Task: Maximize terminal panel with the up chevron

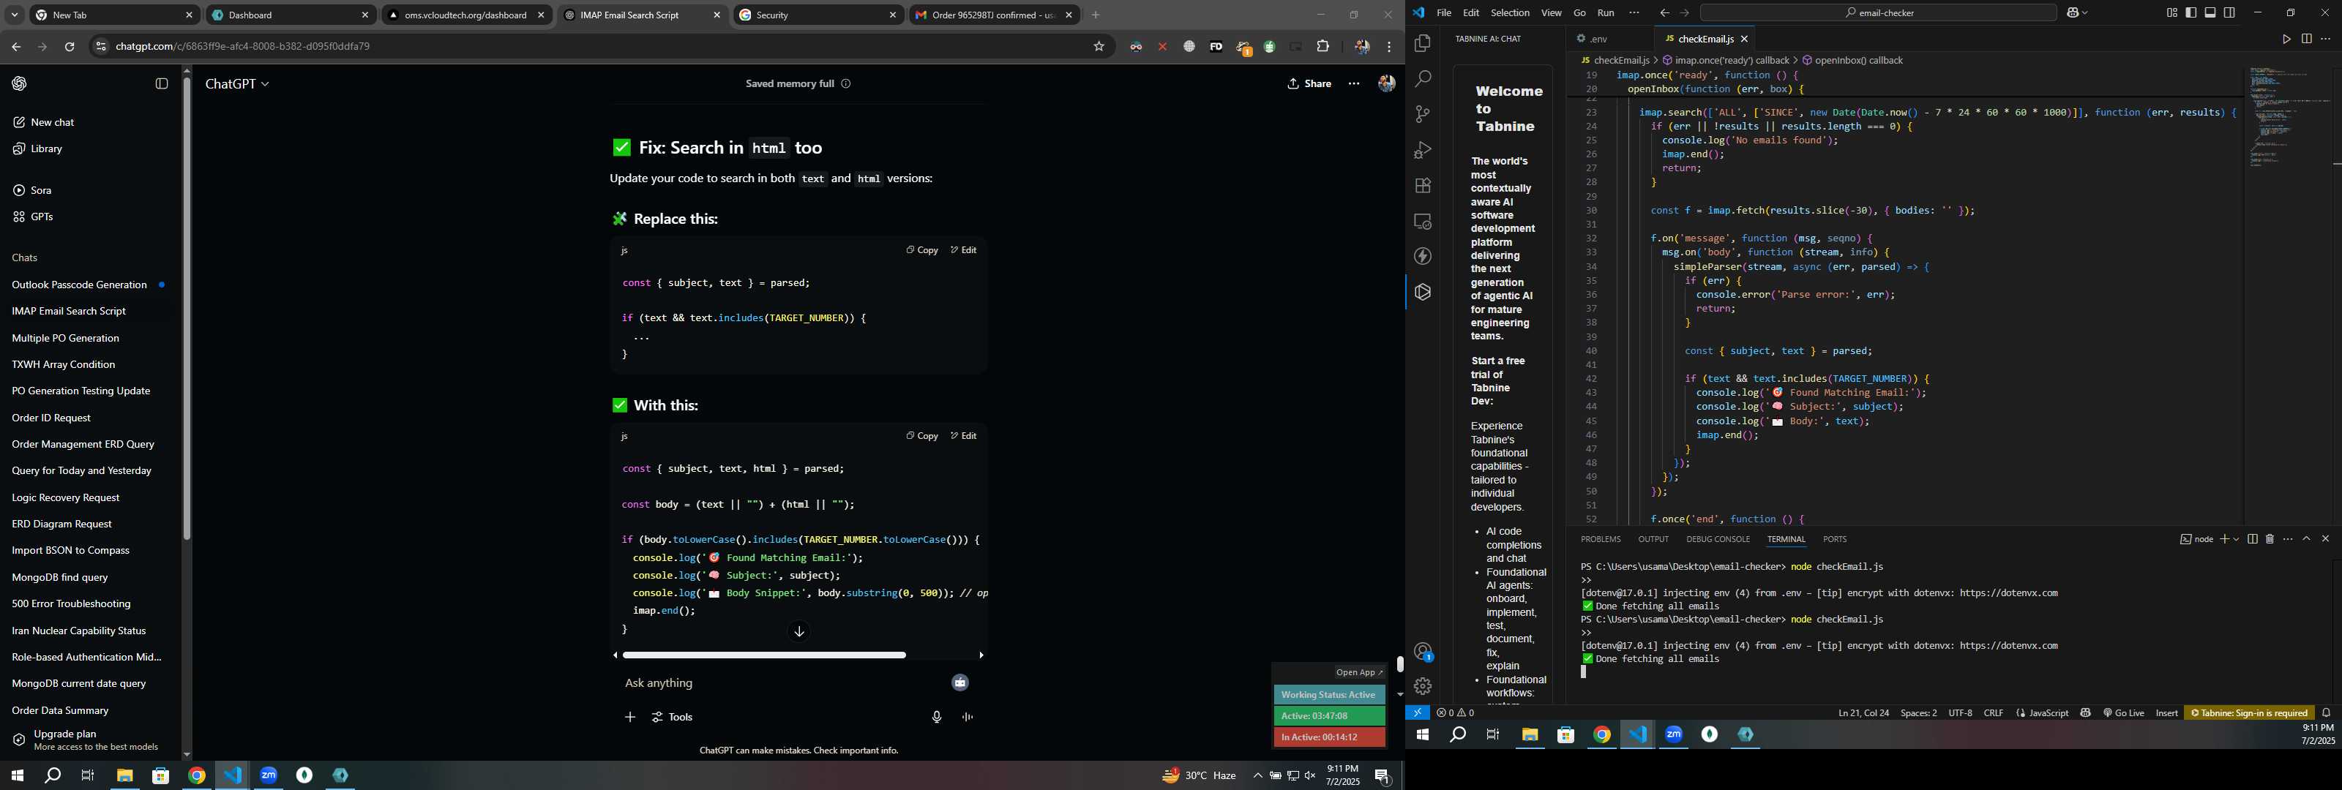Action: [x=2307, y=539]
